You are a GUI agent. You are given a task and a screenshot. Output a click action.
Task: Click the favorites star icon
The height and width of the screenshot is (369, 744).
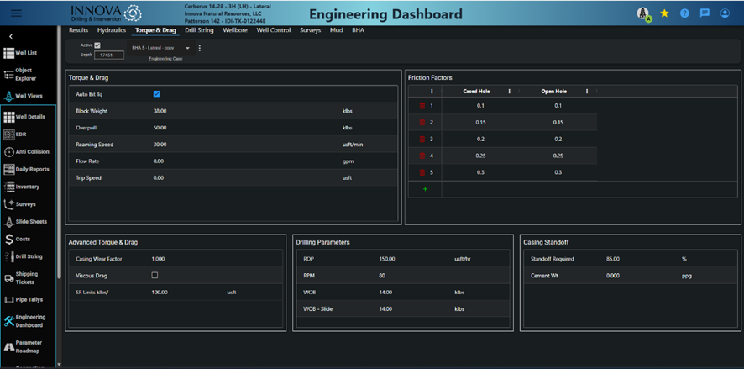664,13
